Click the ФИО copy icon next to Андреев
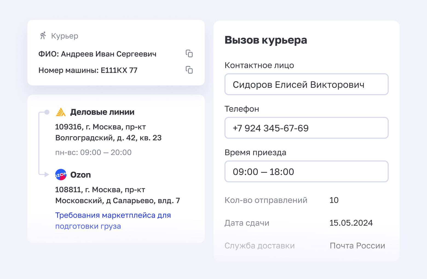Image resolution: width=427 pixels, height=279 pixels. [x=190, y=54]
